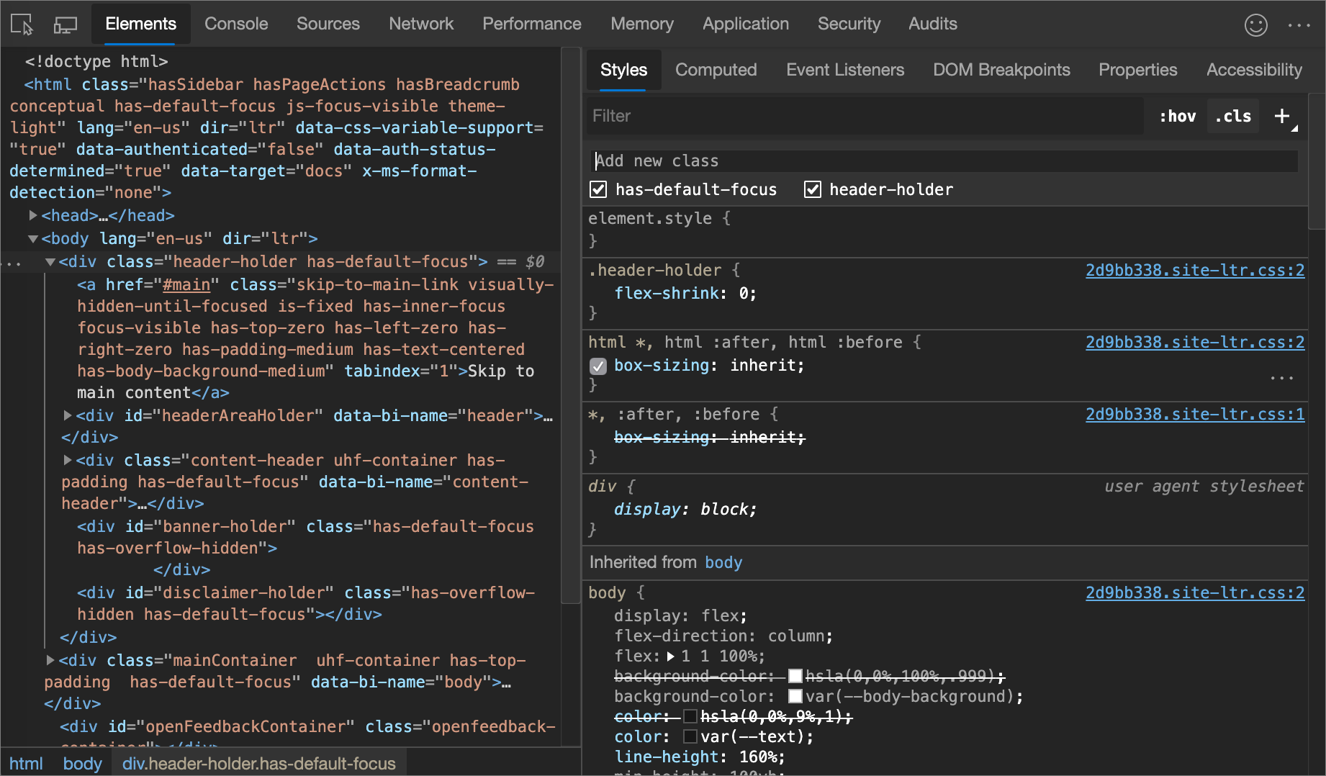Toggle the :hov element state panel
The height and width of the screenshot is (776, 1326).
pos(1177,116)
